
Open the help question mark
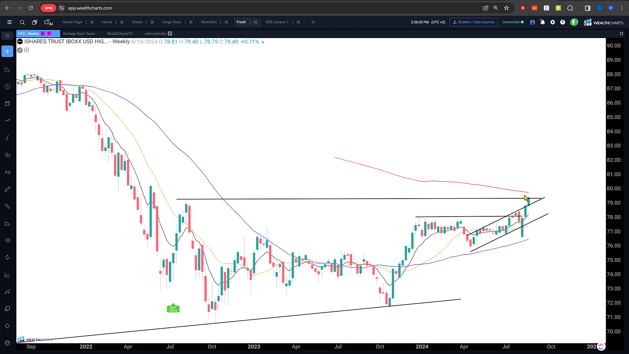562,22
